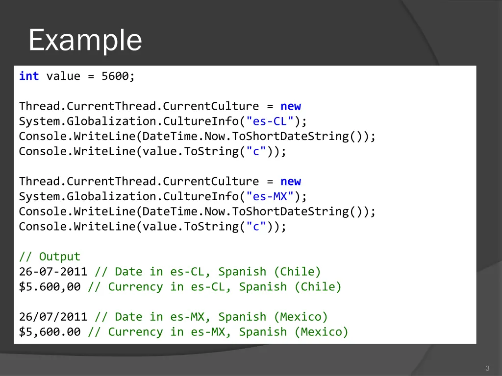Click the // Output comment

pyautogui.click(x=49, y=256)
